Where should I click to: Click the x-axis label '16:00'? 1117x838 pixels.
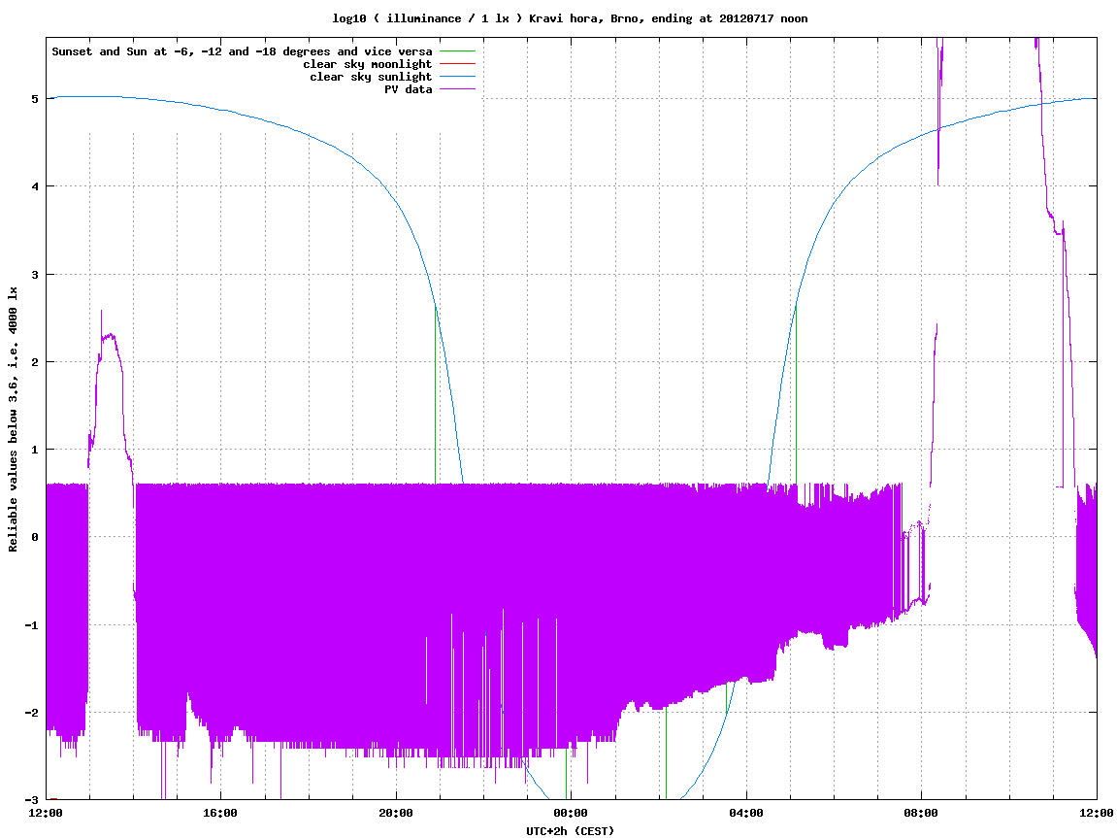221,813
